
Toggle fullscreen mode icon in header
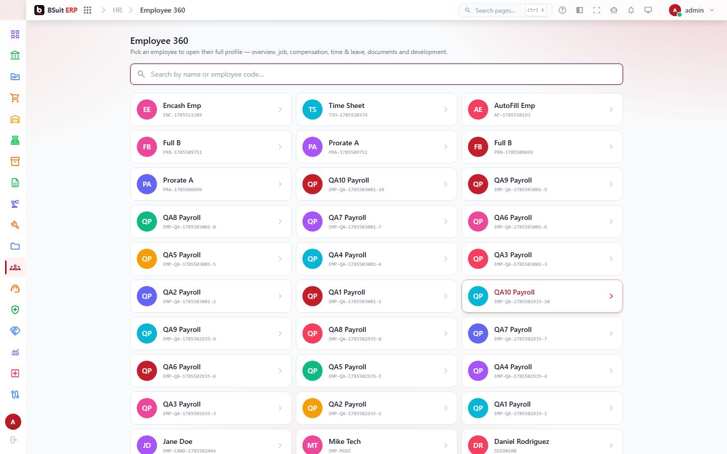(x=597, y=10)
